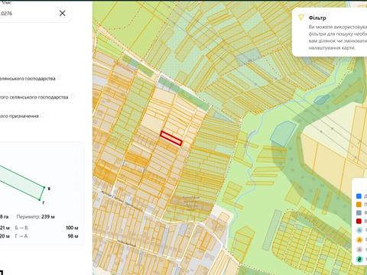Click the 'Г → А' side length label
Viewport: 367px width, 275px height.
21,236
